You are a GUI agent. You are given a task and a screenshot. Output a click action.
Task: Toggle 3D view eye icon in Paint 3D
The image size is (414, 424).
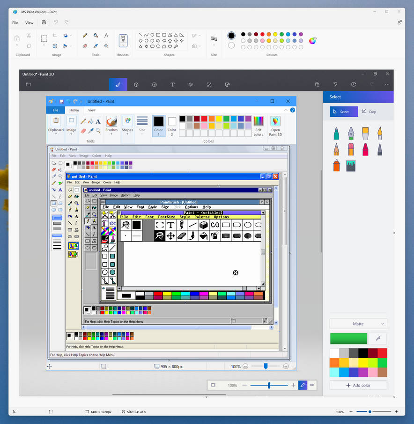pyautogui.click(x=312, y=385)
